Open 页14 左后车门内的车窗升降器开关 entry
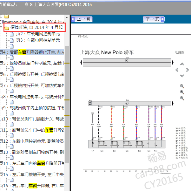This screenshot has width=191, height=191. point(32,163)
